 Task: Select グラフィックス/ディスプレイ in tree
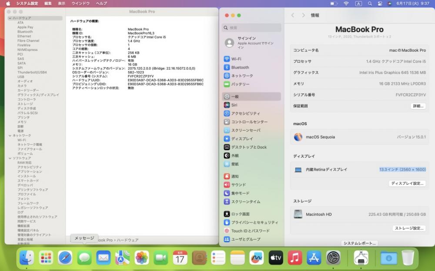38,95
